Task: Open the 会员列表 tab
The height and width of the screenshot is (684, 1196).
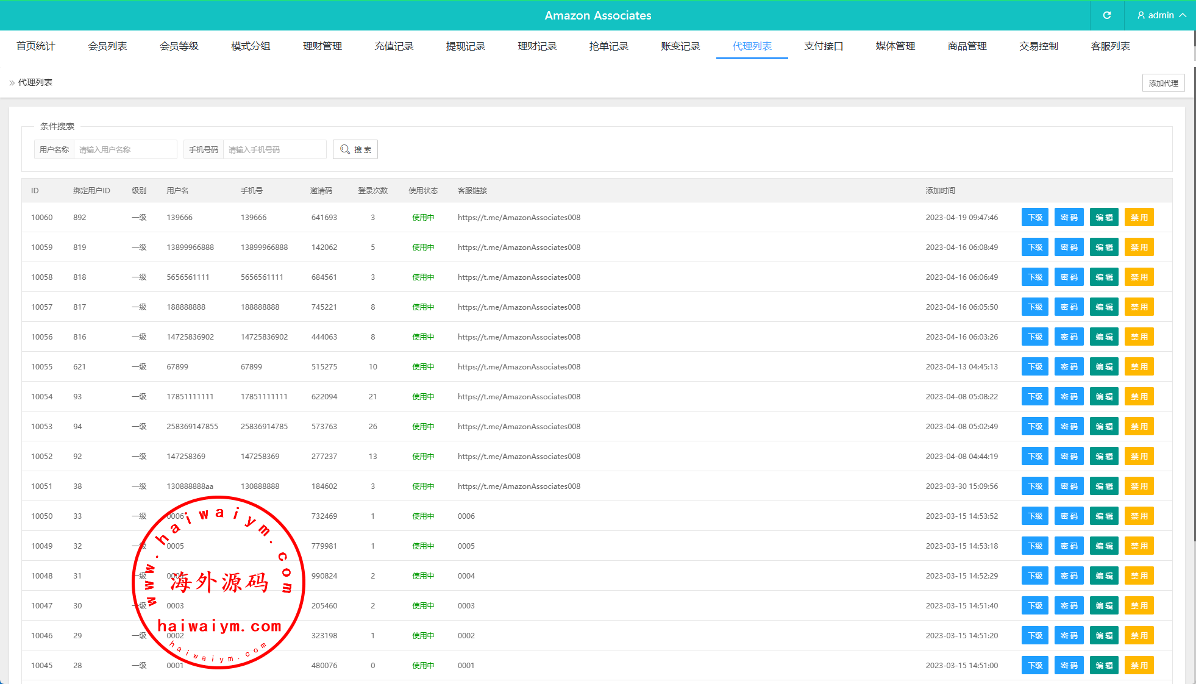Action: click(x=107, y=46)
